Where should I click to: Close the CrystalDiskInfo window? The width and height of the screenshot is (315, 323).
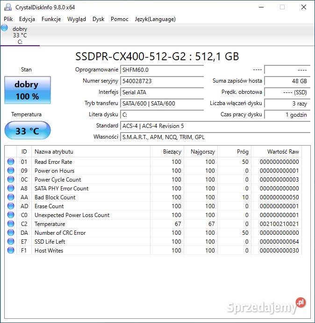point(304,7)
